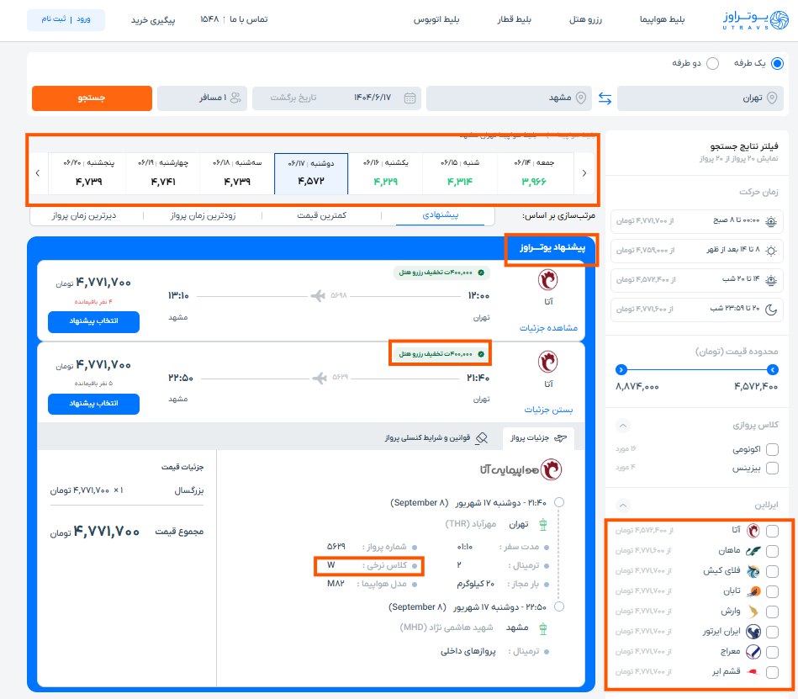Click the معراج airline logo
Viewport: 798px width, 699px height.
(753, 652)
